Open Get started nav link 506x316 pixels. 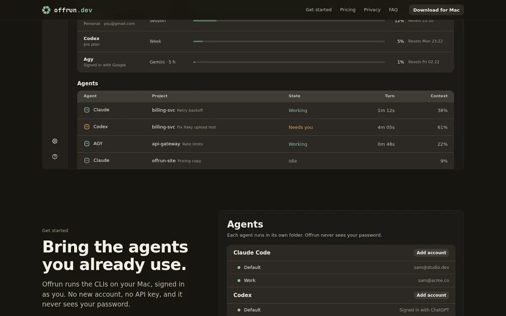click(x=319, y=10)
